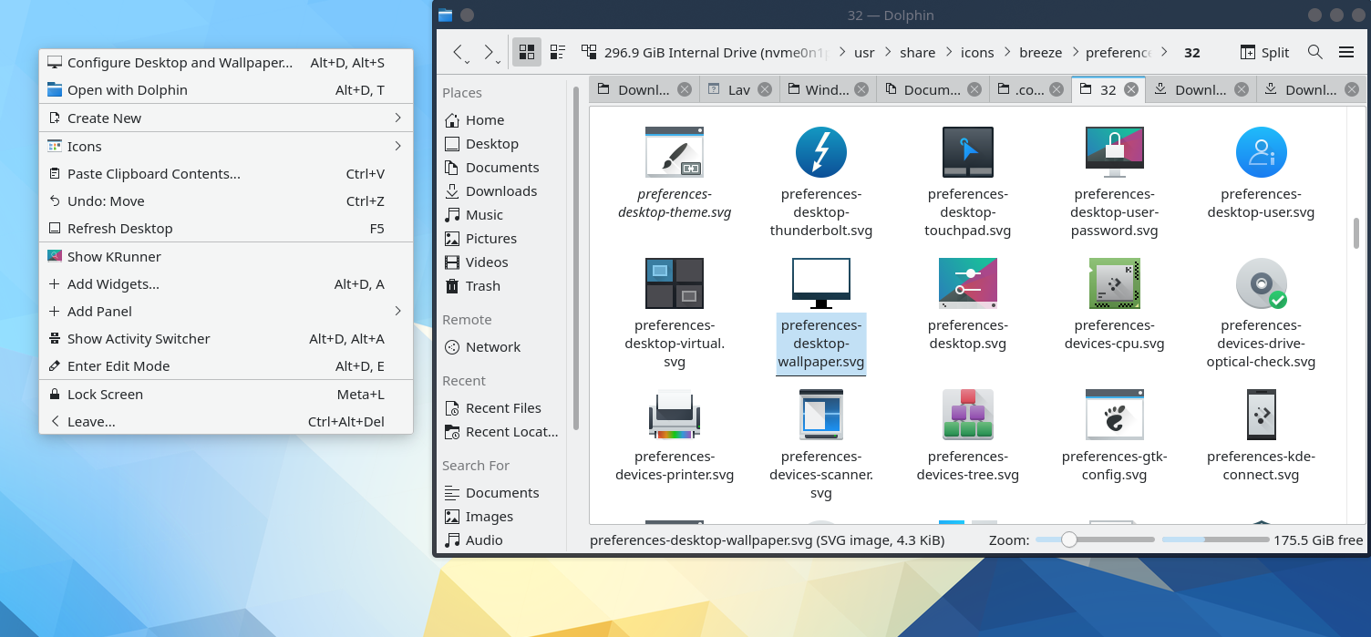Close the Lav tab

[765, 89]
